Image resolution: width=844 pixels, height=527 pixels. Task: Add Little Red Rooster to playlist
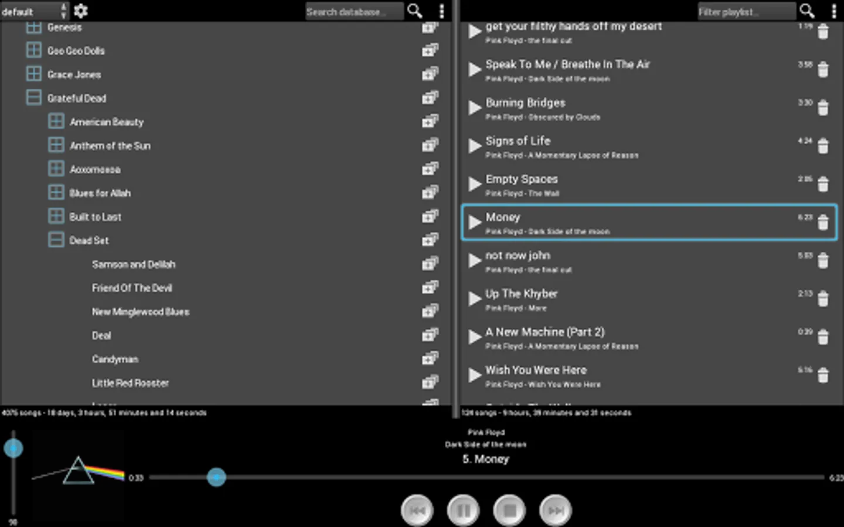[430, 382]
